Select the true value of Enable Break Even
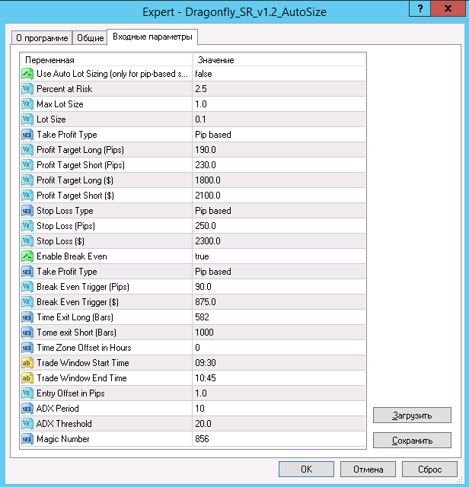This screenshot has width=469, height=487. click(279, 256)
